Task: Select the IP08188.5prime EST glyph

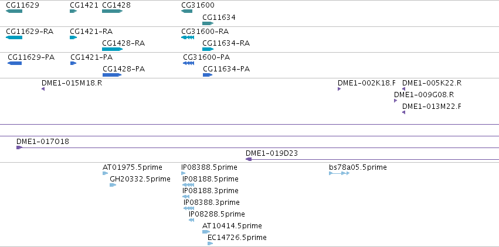Action: (188, 185)
